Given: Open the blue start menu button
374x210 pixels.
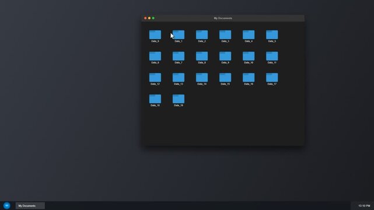Looking at the screenshot, I should 6,205.
